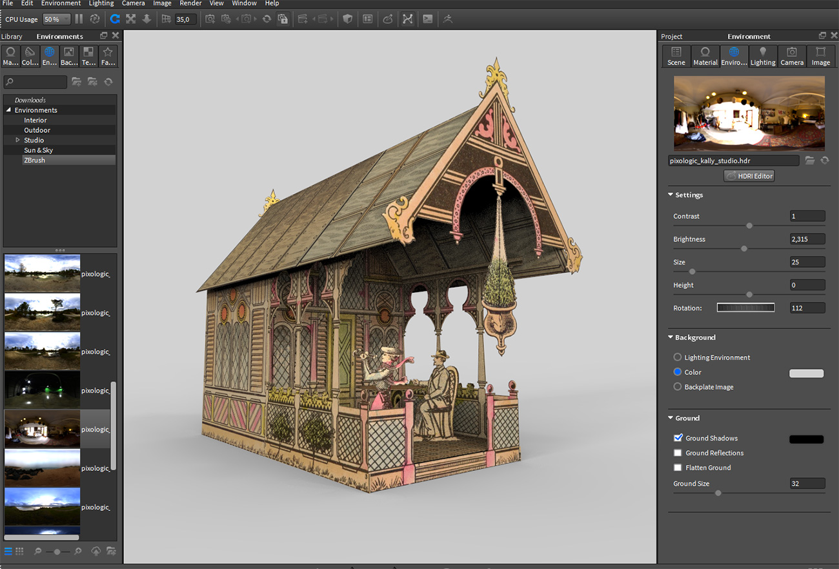Screen dimensions: 839x569
Task: Expand the Studio folder in Environments tree
Action: point(17,140)
